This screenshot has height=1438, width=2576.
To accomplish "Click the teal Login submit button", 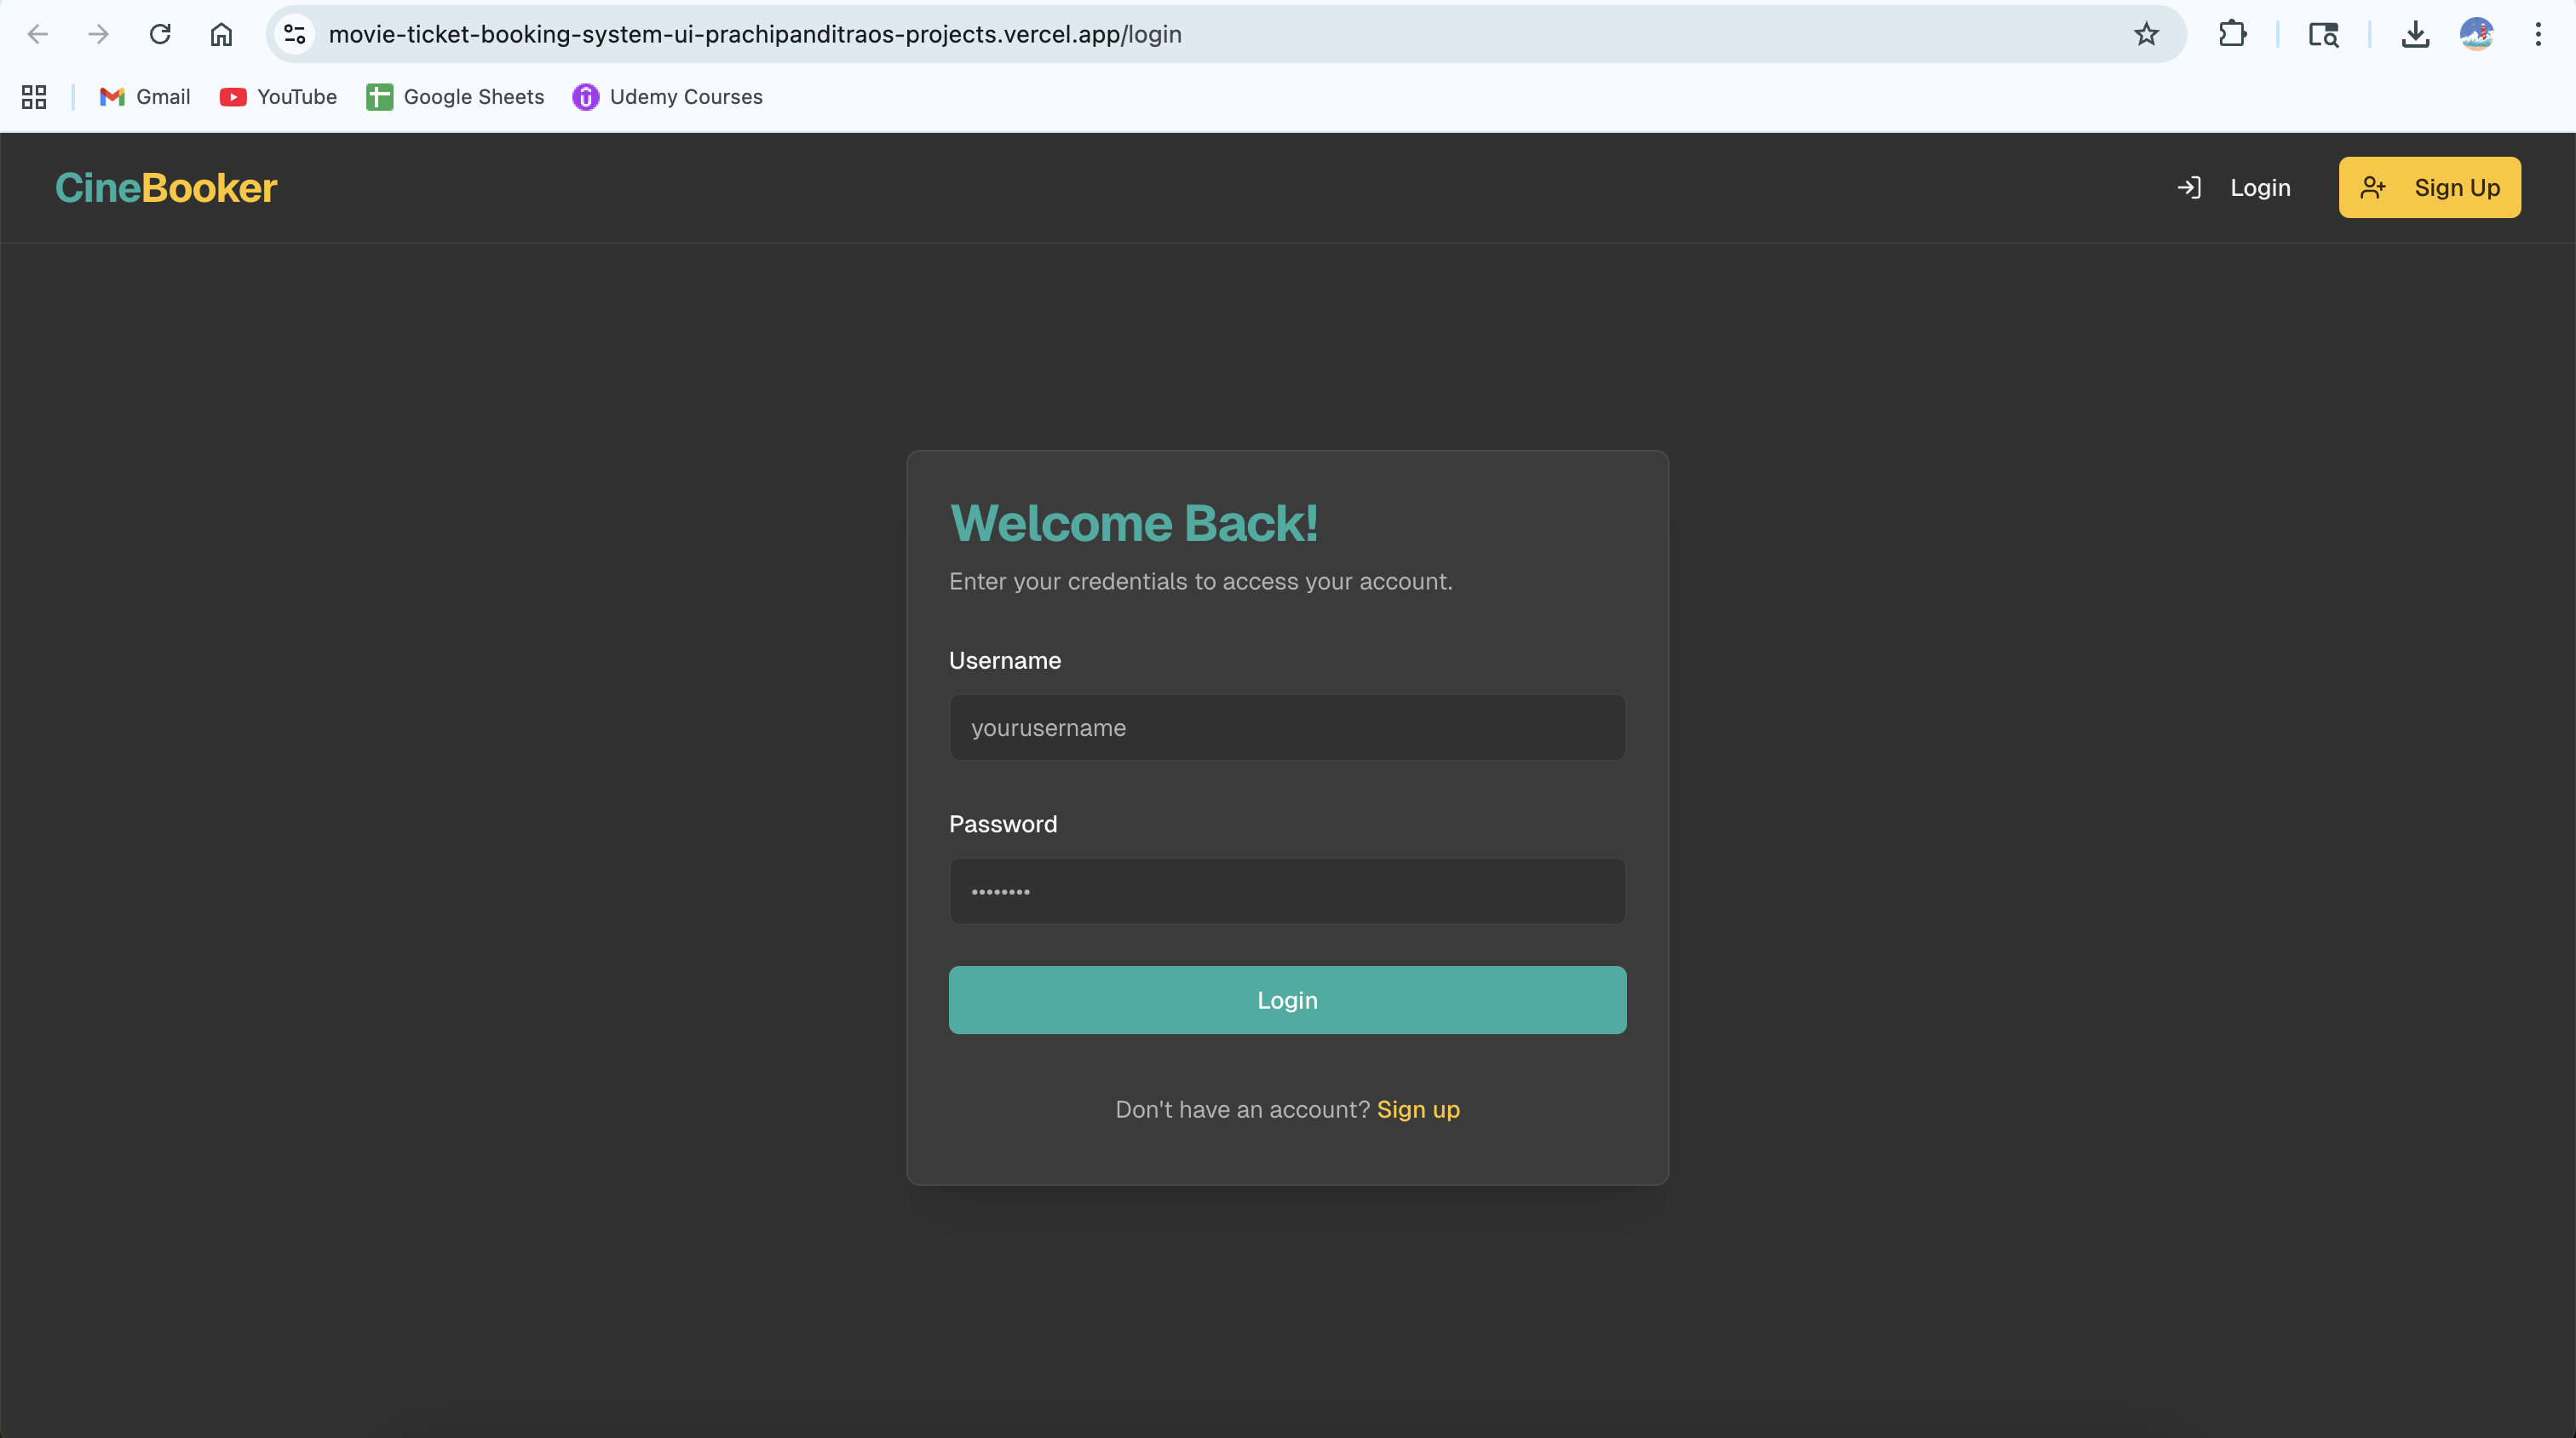I will click(x=1287, y=1000).
